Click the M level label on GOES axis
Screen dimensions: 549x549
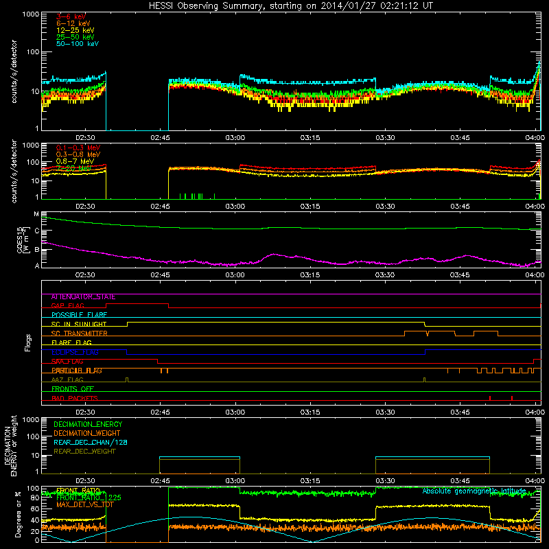coord(36,214)
